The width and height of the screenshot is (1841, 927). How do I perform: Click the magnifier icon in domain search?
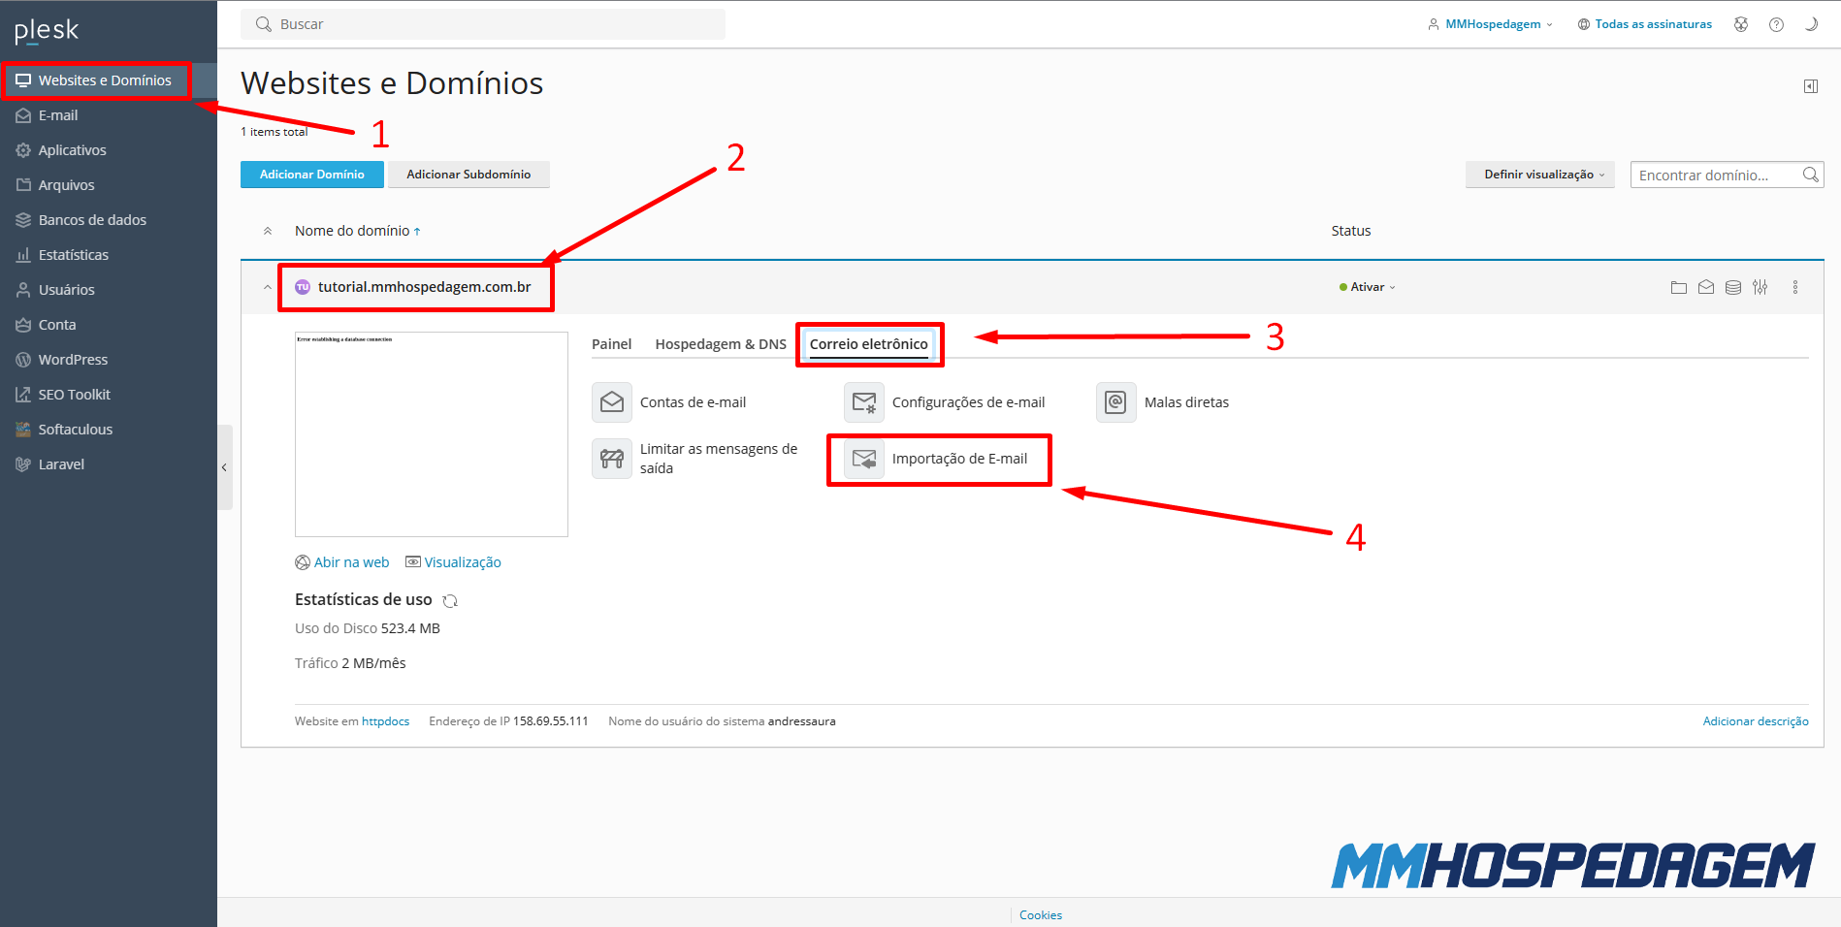pos(1810,175)
